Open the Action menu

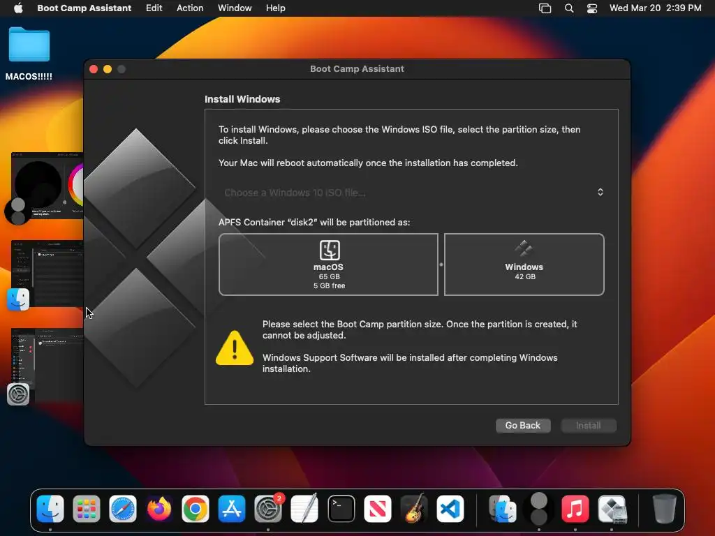click(x=190, y=8)
